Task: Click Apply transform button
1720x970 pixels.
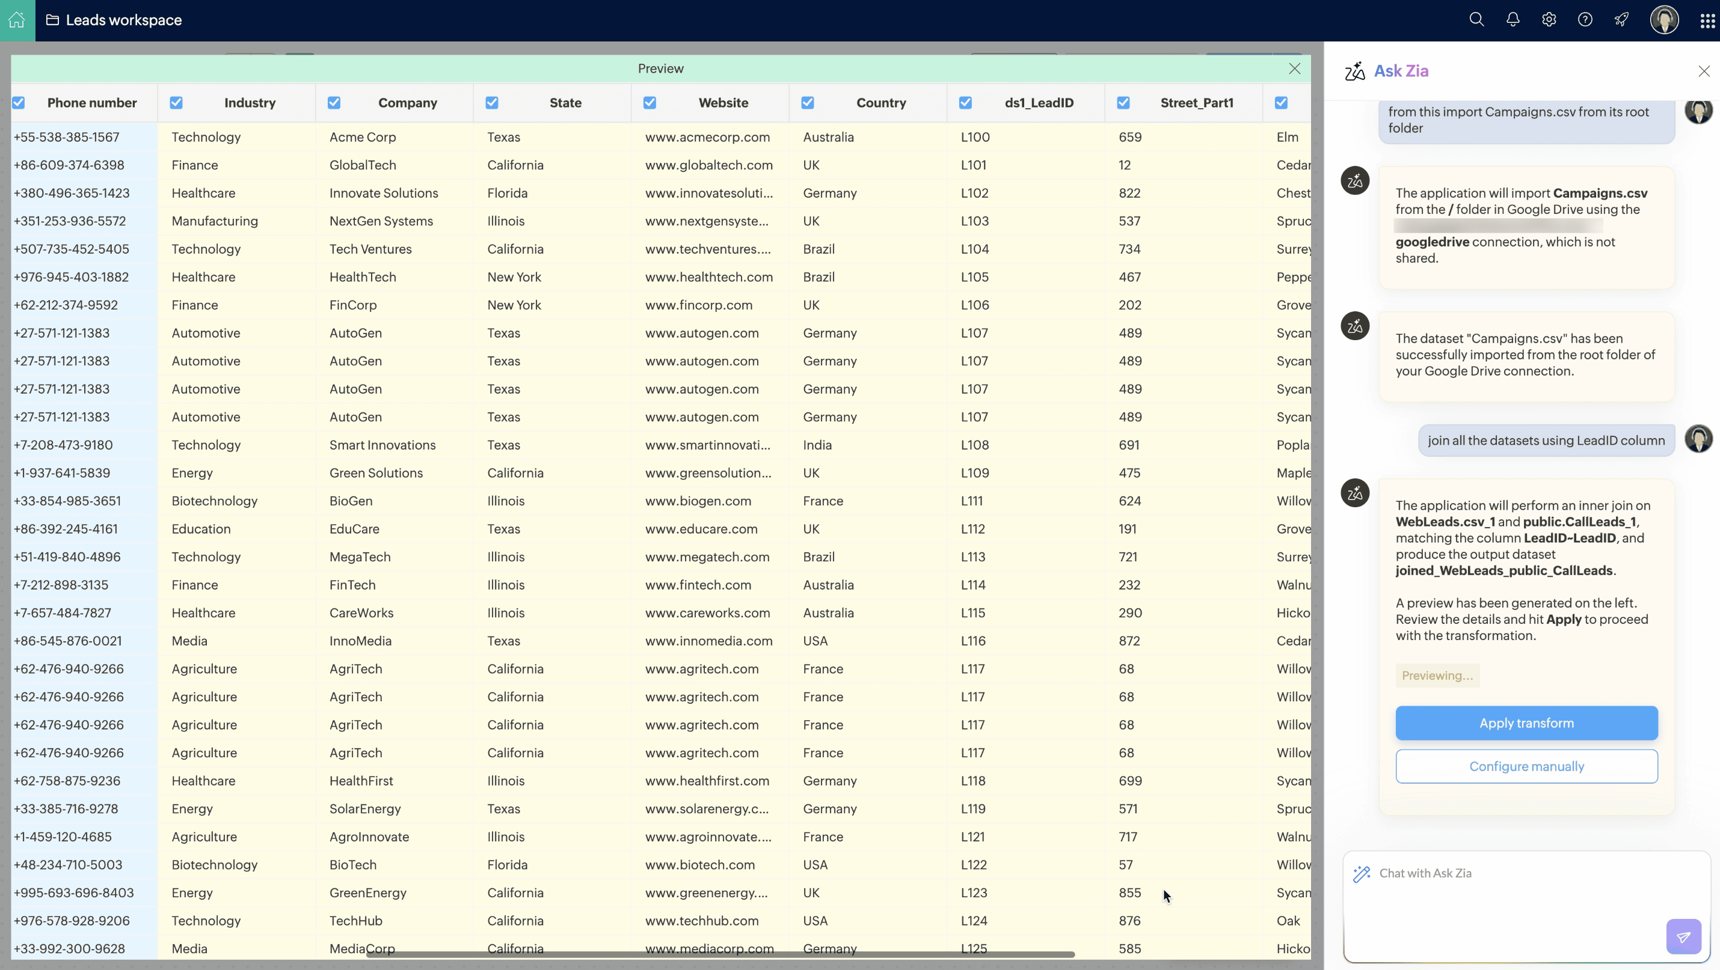Action: pyautogui.click(x=1526, y=723)
